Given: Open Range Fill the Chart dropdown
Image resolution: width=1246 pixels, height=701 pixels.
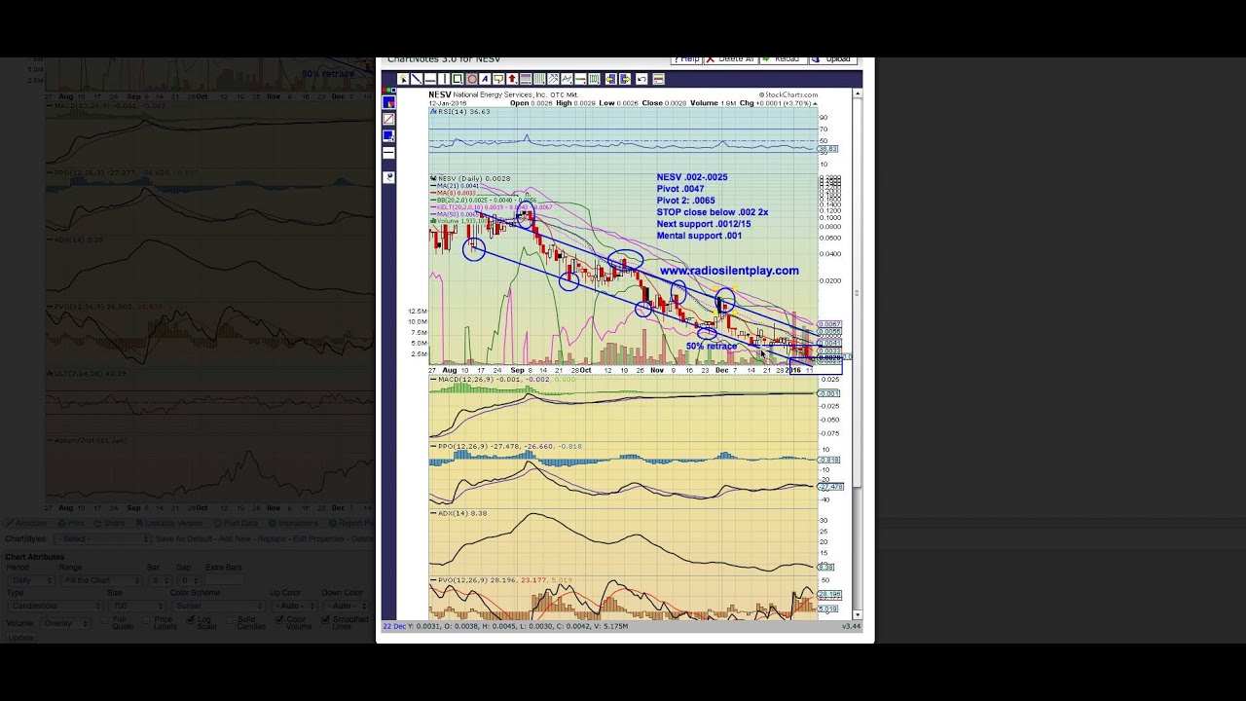Looking at the screenshot, I should [x=101, y=580].
